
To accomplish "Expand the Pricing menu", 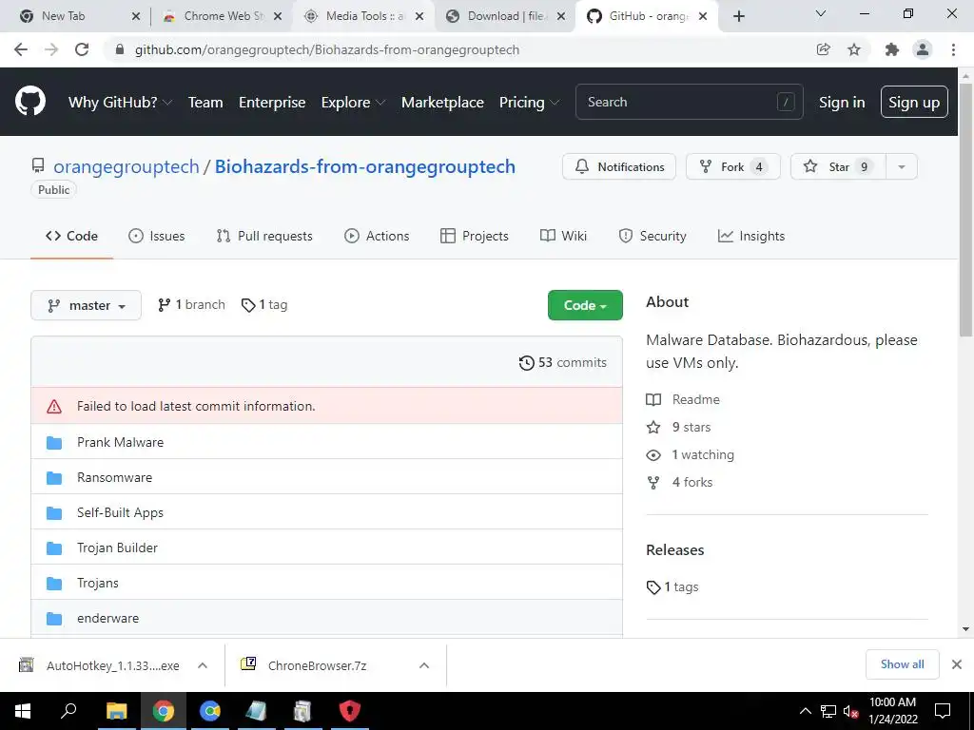I will 529,103.
